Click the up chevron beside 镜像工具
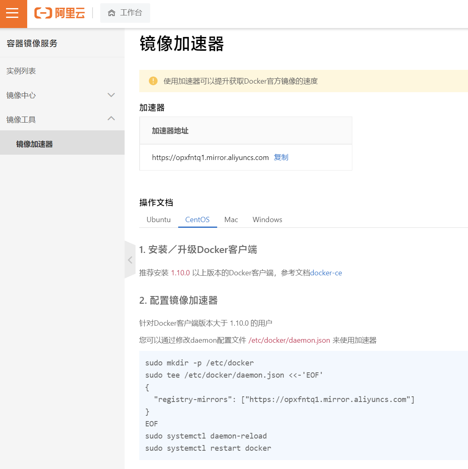Image resolution: width=468 pixels, height=469 pixels. coord(111,119)
